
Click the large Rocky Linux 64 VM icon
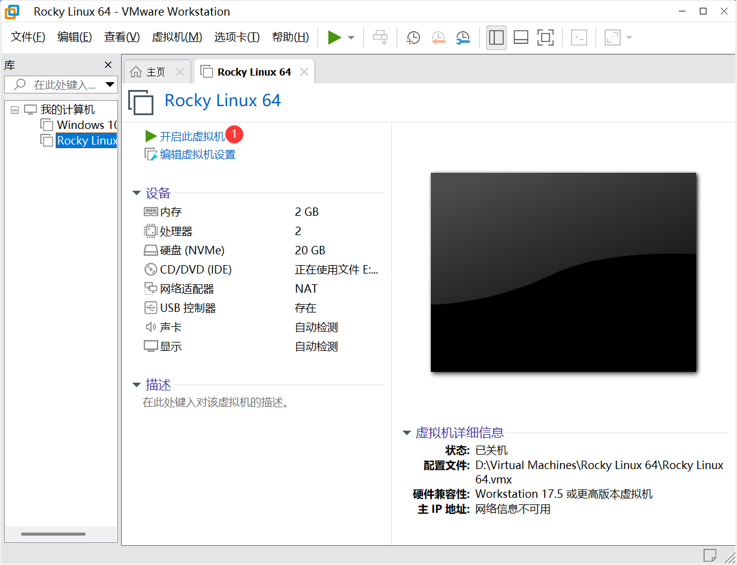coord(141,102)
